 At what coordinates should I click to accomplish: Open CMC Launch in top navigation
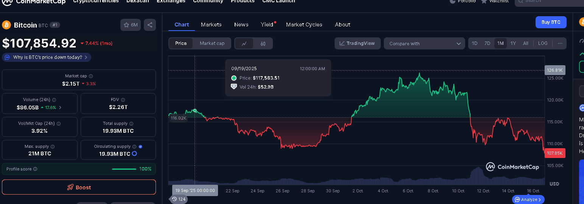(279, 1)
